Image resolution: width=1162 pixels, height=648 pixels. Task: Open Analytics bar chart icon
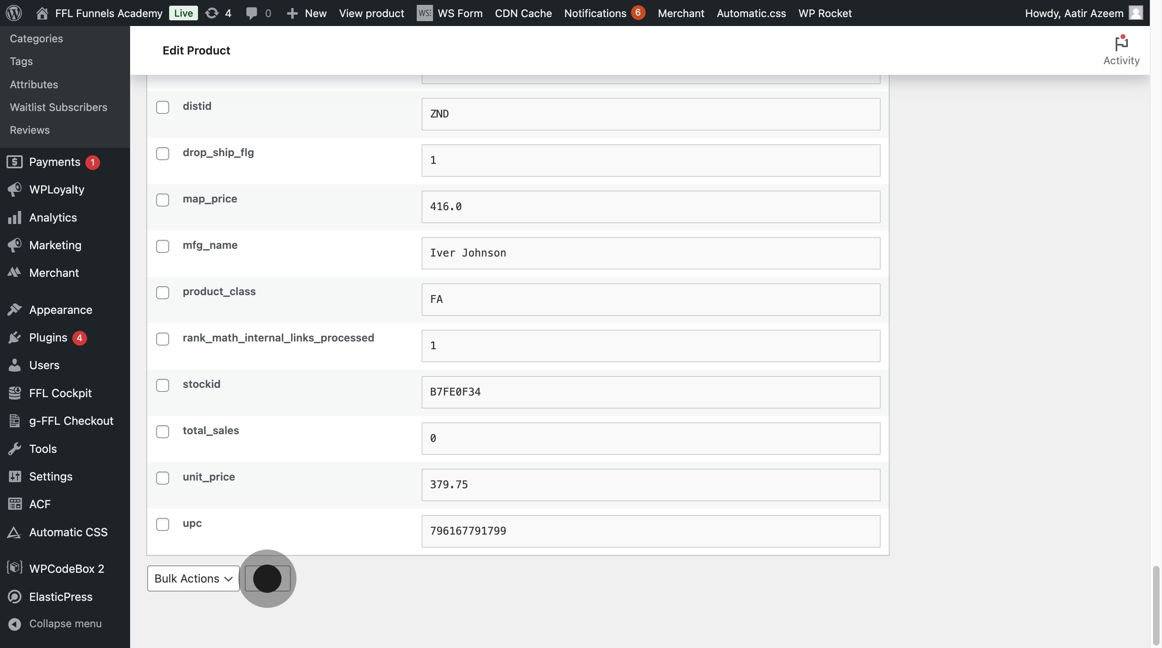pyautogui.click(x=15, y=217)
